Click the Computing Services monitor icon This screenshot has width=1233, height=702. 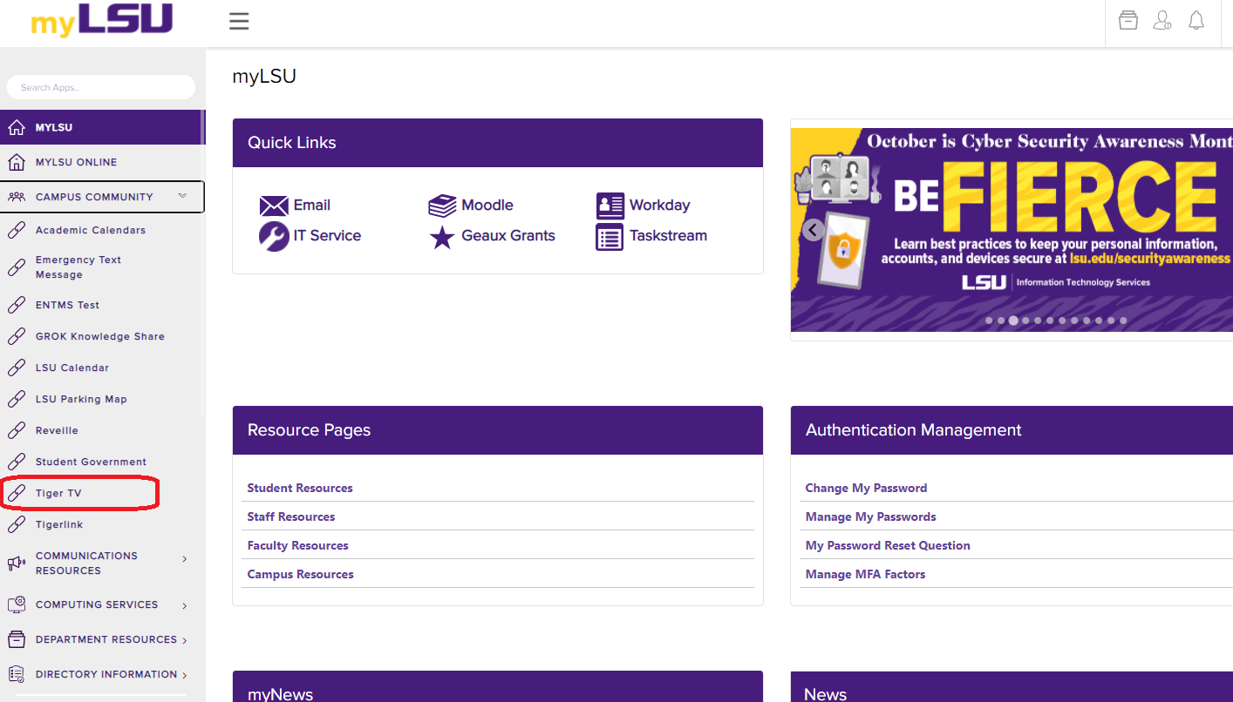tap(16, 604)
